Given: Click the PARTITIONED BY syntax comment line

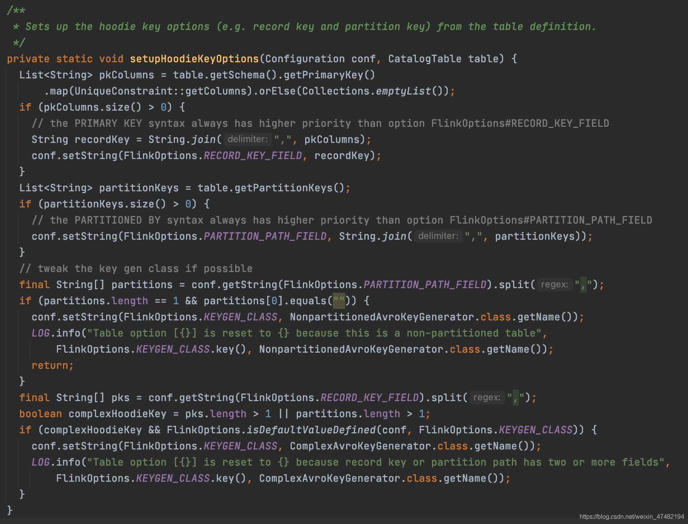Looking at the screenshot, I should tap(342, 220).
